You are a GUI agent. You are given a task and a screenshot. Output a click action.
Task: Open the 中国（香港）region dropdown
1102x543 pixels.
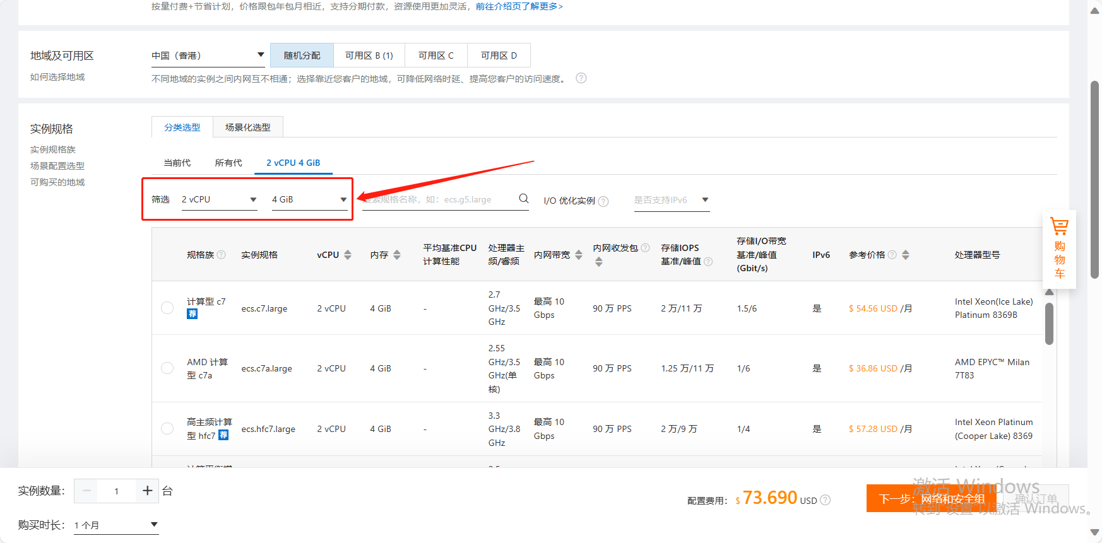point(208,55)
